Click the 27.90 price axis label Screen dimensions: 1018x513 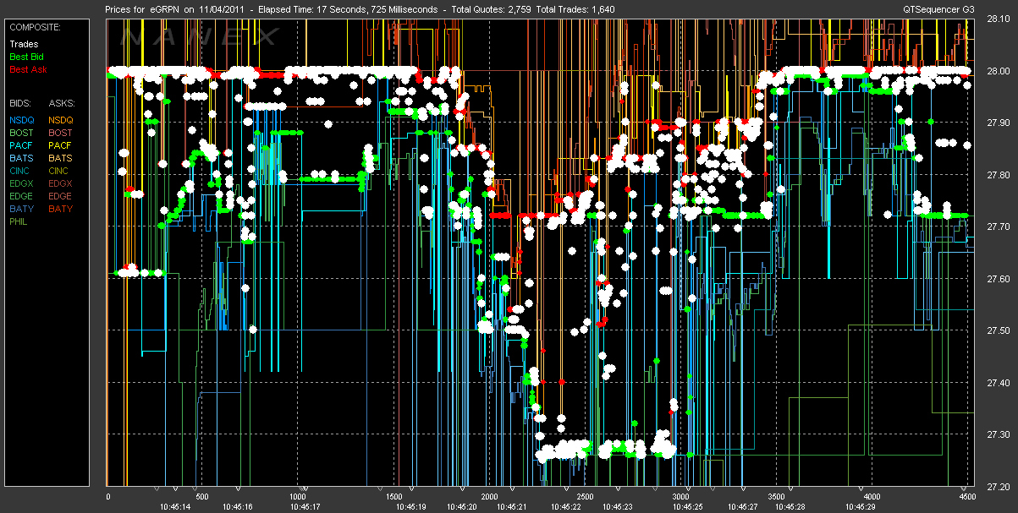pos(999,123)
